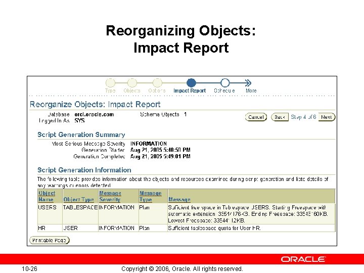The image size is (364, 273).
Task: Click the 'Step 4 of 6' indicator text
Action: pos(303,117)
